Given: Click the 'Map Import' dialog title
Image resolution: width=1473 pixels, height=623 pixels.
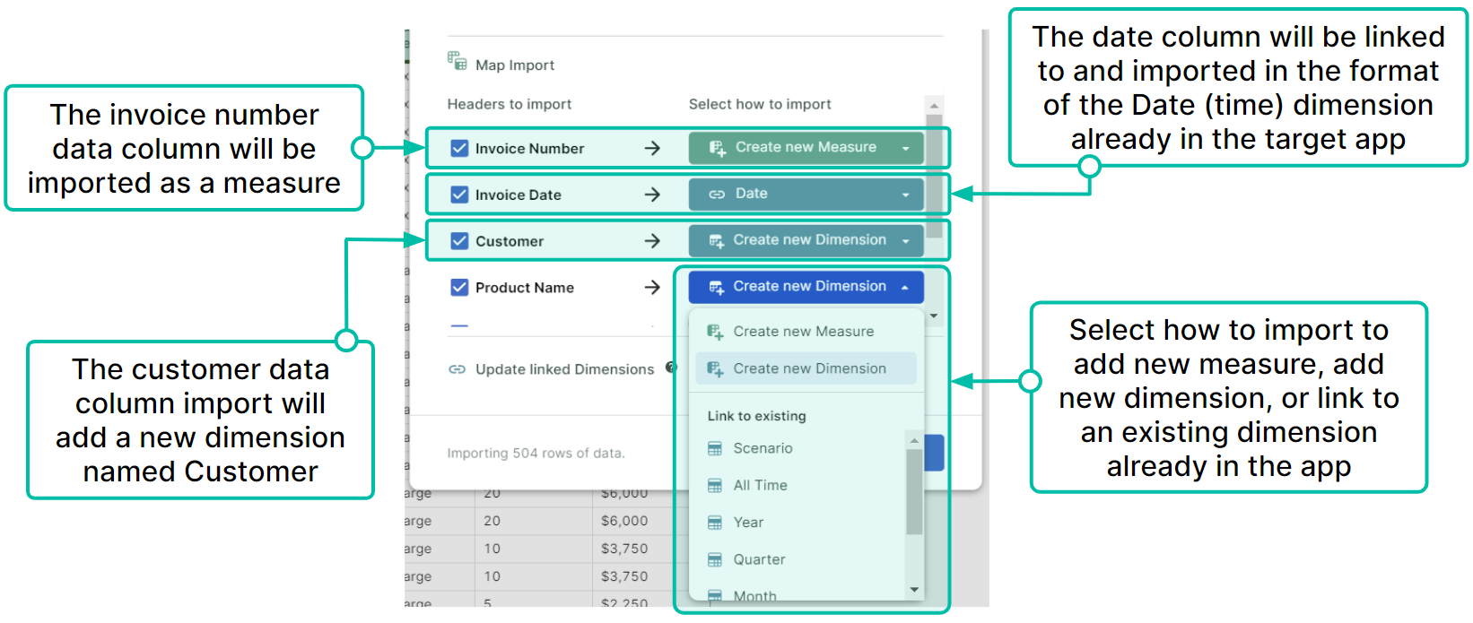Looking at the screenshot, I should click(515, 65).
